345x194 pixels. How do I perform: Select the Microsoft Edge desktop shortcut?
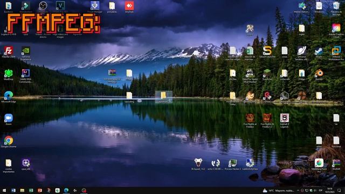pos(9,97)
